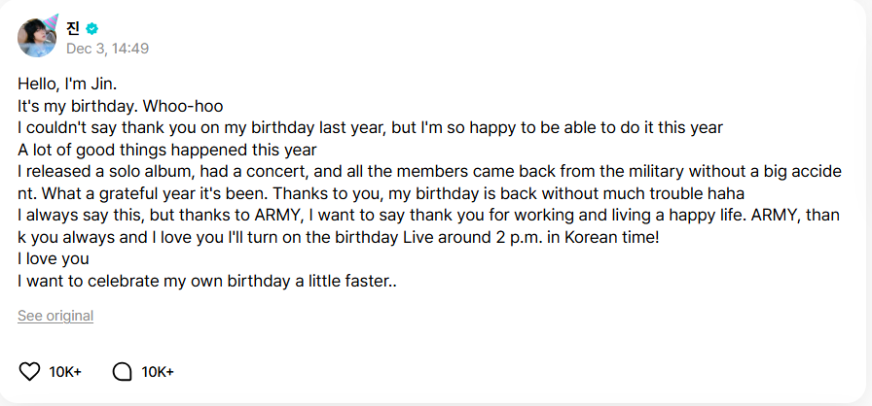
Task: Like the post with the heart icon
Action: pos(30,371)
